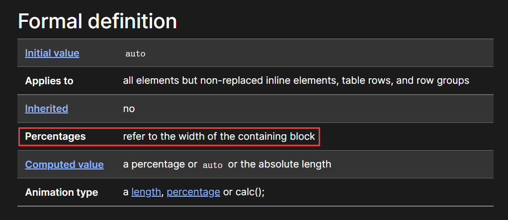Select the Percentages label
Viewport: 508px width, 220px height.
[x=55, y=137]
